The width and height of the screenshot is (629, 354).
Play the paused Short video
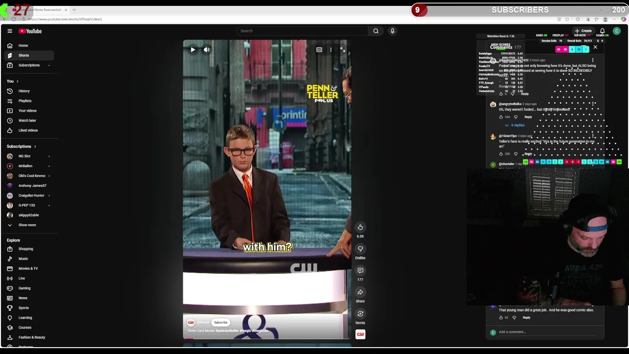(x=193, y=50)
